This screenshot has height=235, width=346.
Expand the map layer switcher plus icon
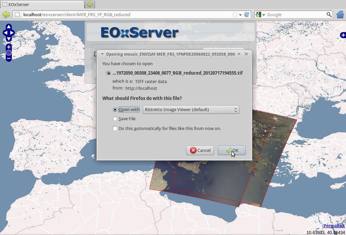[343, 35]
